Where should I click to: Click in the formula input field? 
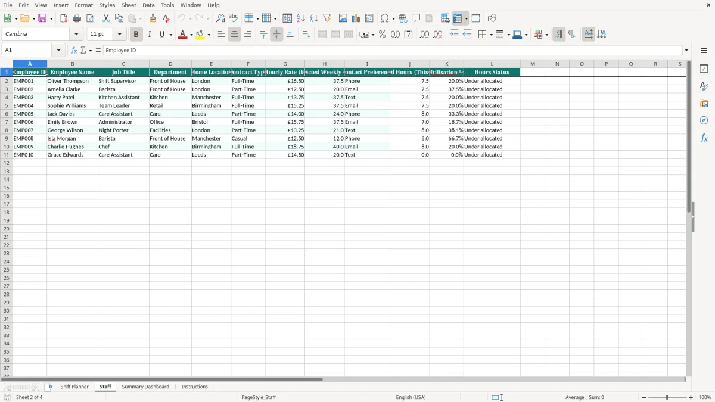[393, 51]
